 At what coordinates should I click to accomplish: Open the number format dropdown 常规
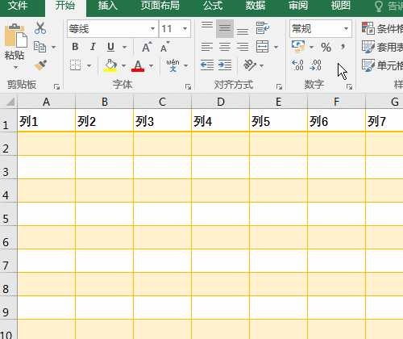coord(321,28)
